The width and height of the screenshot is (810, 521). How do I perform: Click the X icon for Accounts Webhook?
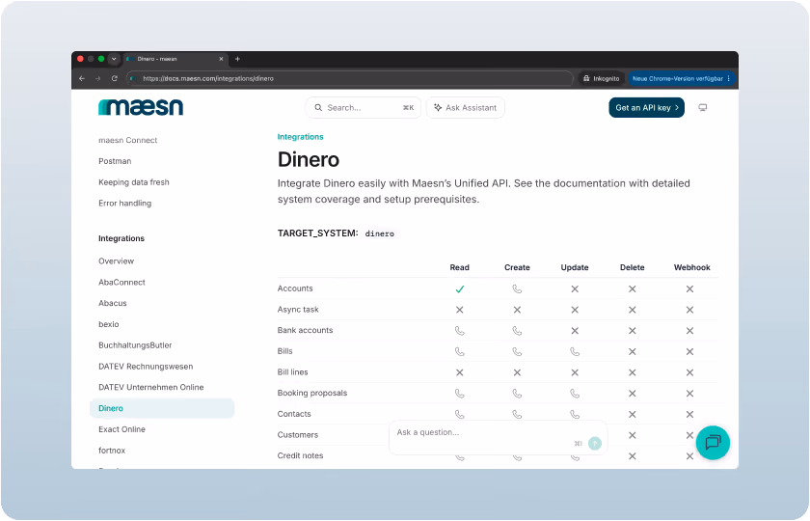coord(689,288)
